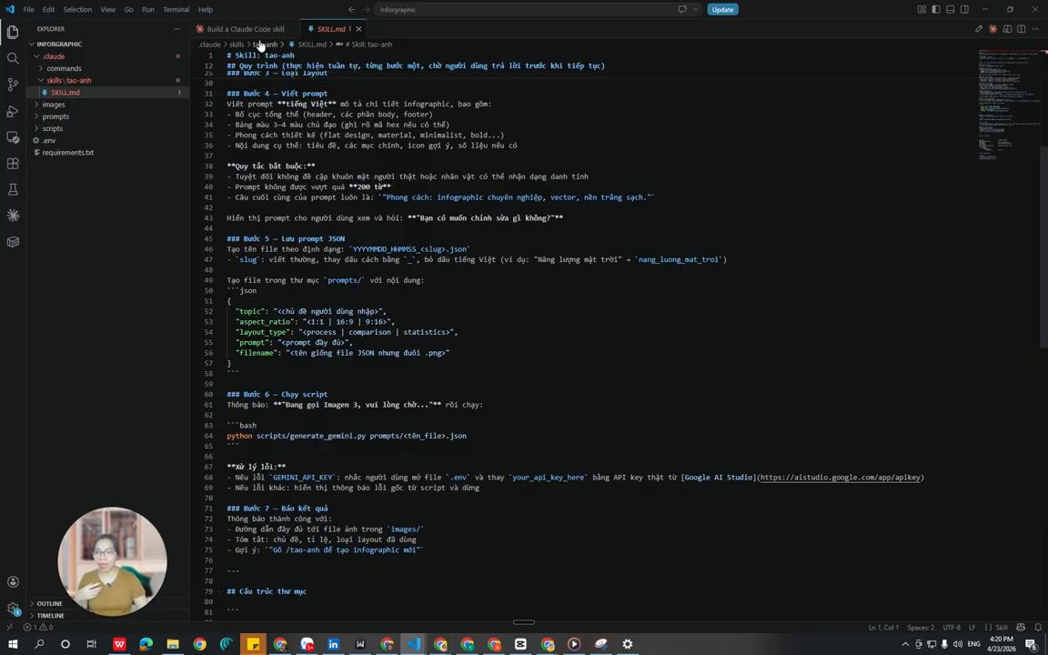Open the Testing flask view
The width and height of the screenshot is (1048, 655).
click(x=13, y=189)
